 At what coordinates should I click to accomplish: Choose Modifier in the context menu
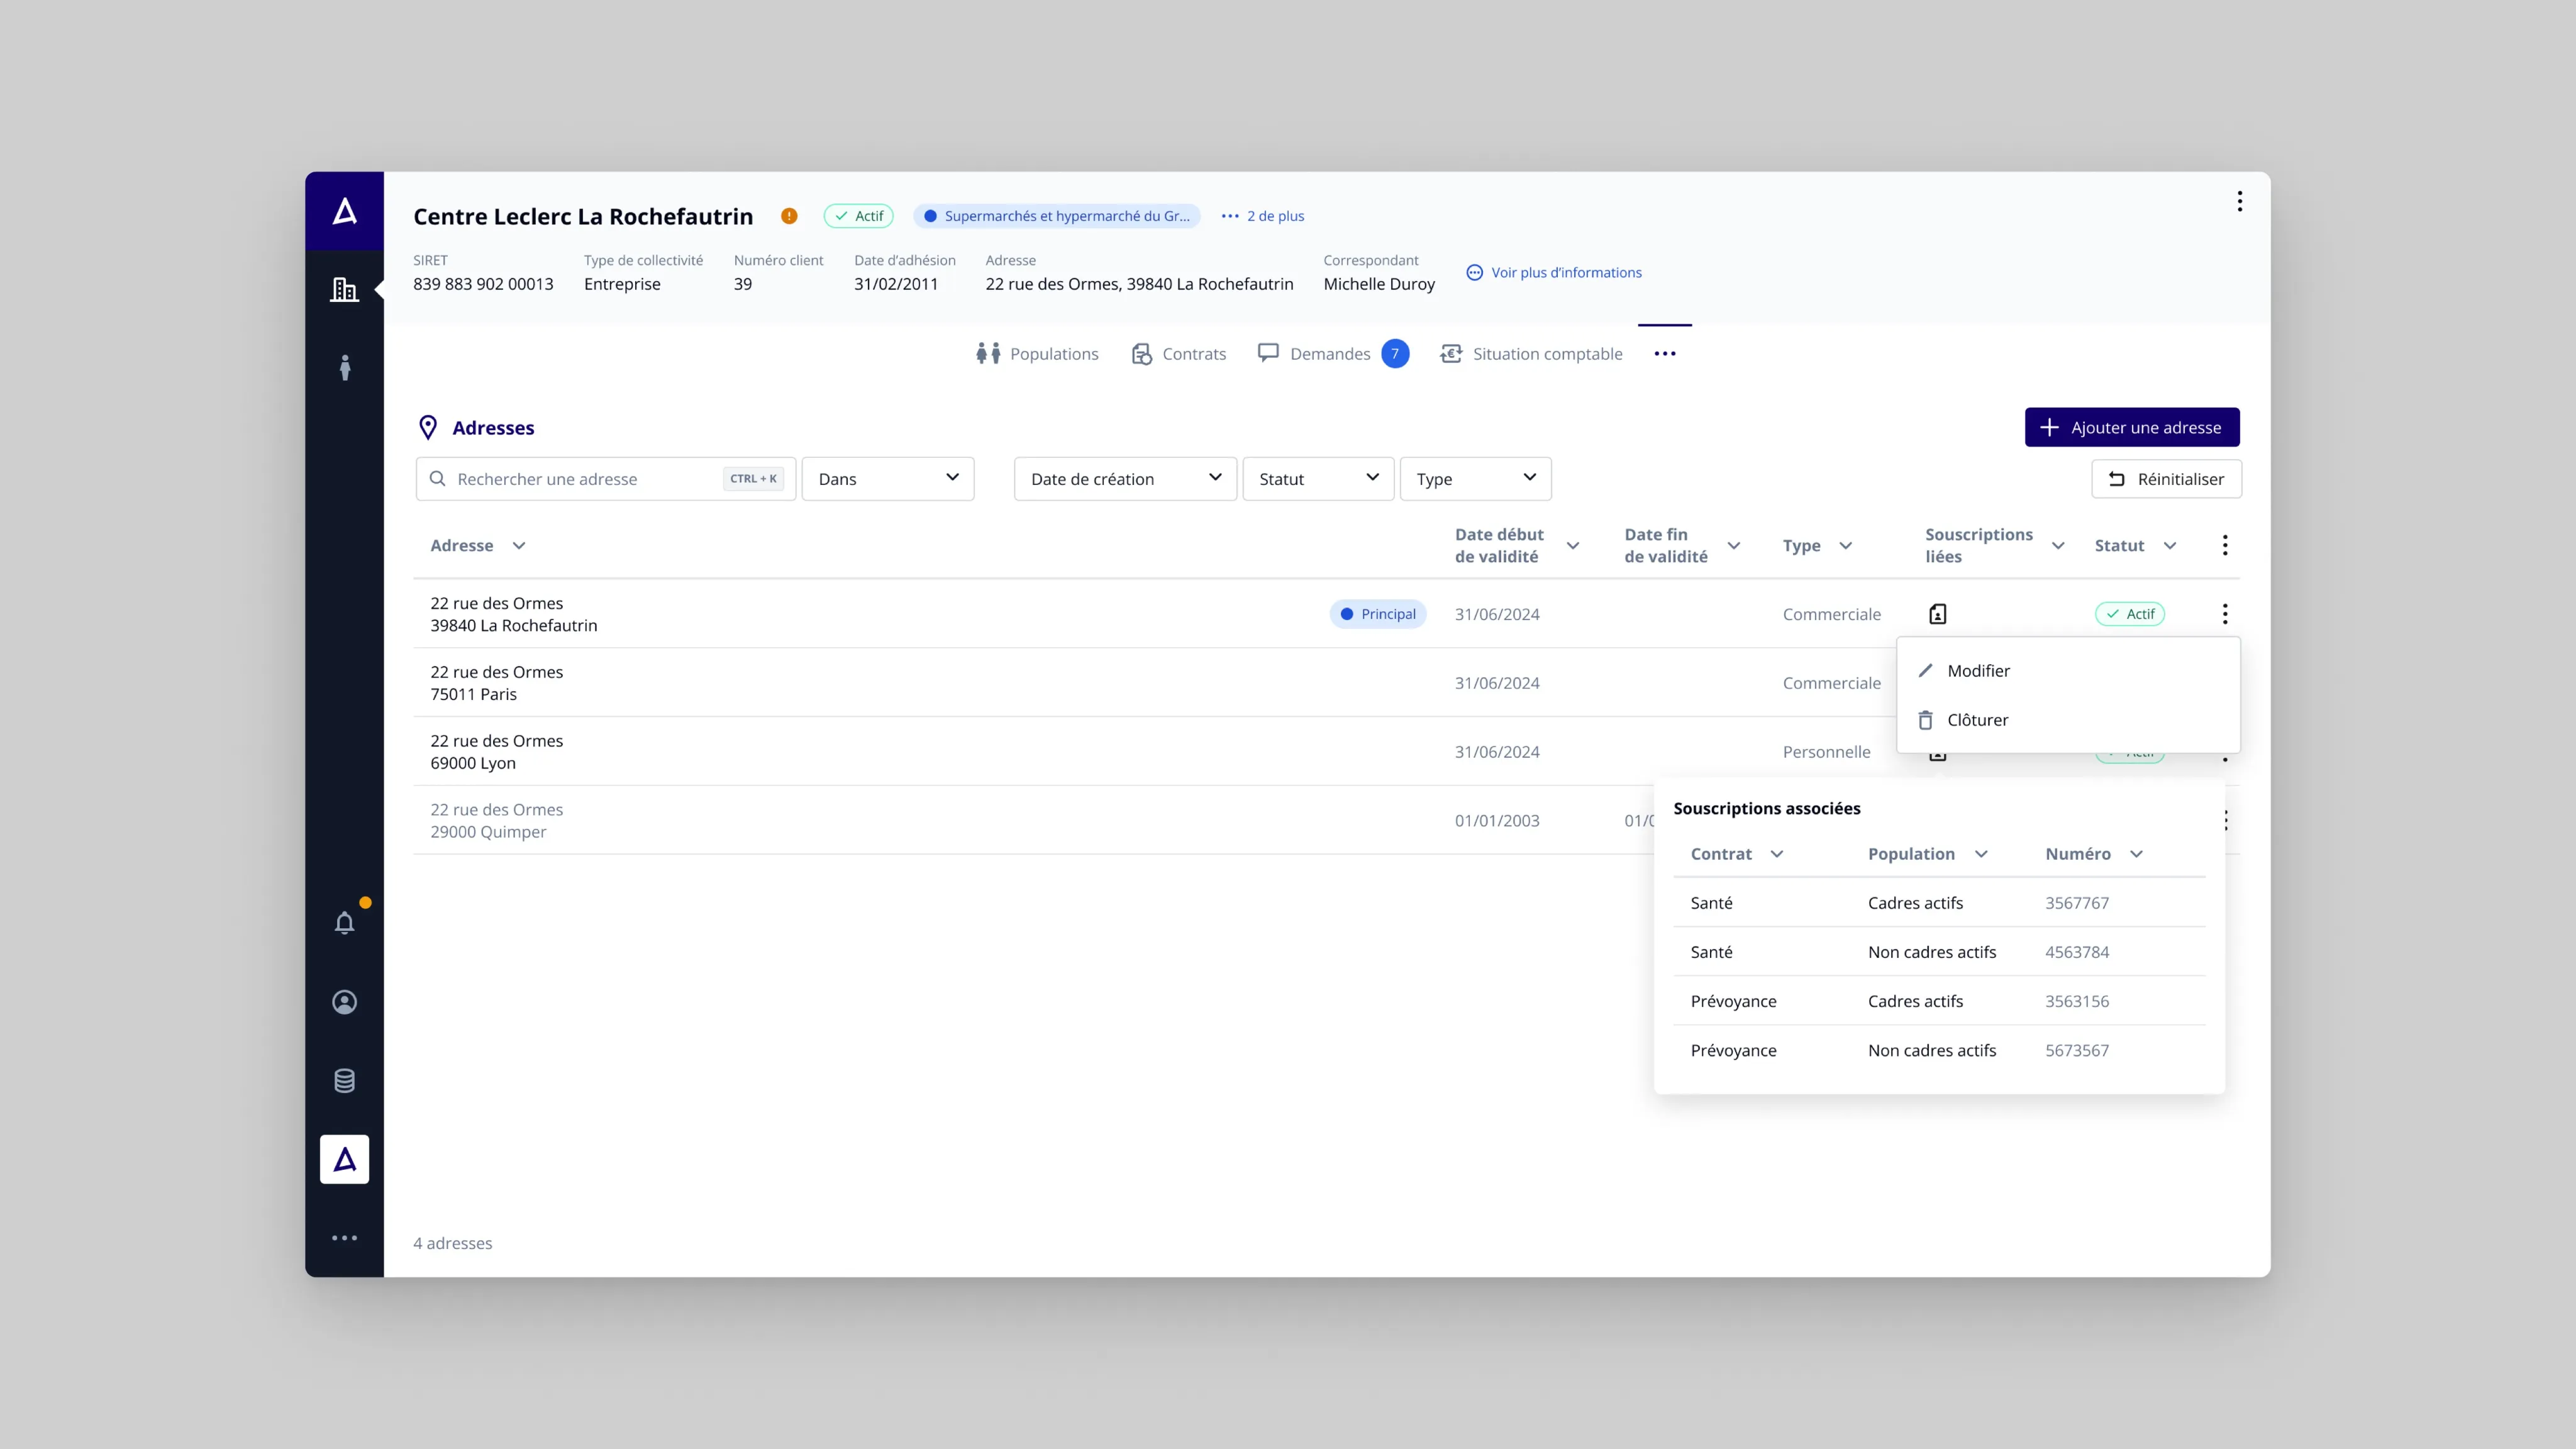click(1978, 671)
